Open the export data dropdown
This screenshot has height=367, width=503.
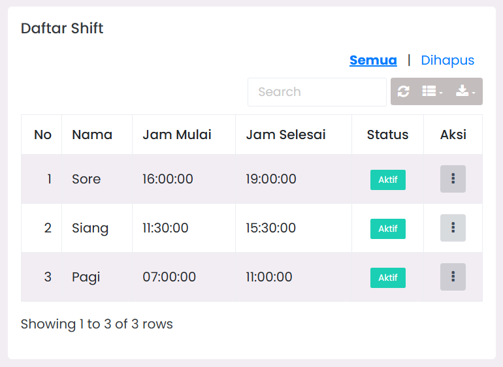(466, 91)
